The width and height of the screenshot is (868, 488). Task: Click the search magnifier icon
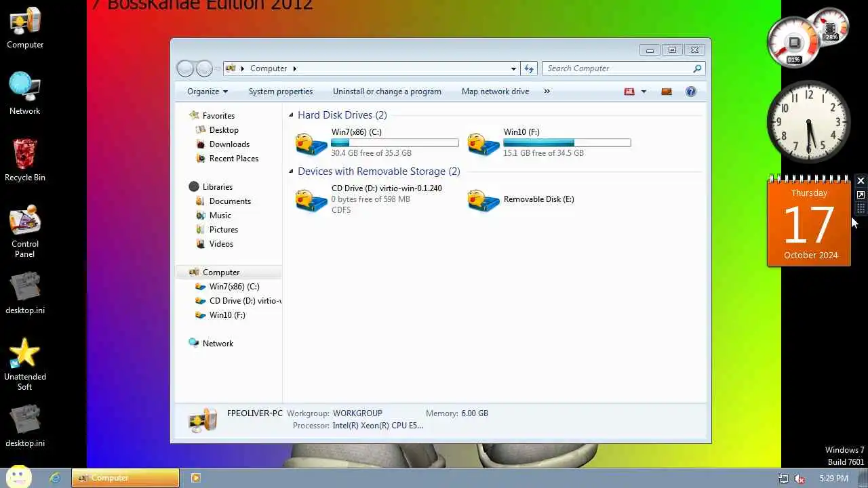(697, 68)
